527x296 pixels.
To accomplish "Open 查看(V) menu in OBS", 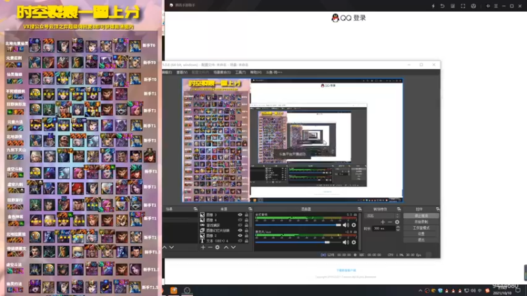I will point(182,72).
